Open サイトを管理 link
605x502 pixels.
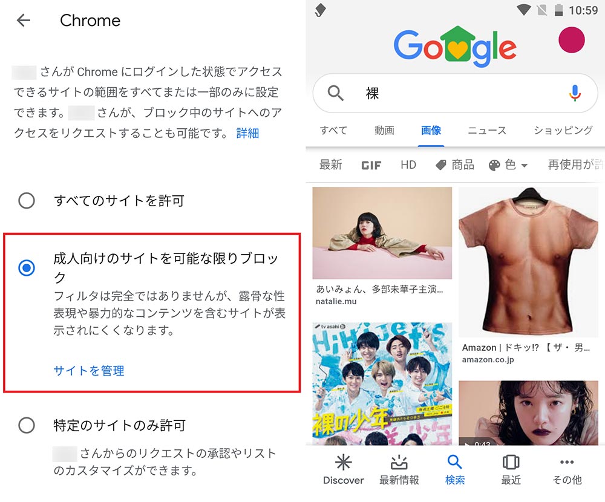pos(89,371)
